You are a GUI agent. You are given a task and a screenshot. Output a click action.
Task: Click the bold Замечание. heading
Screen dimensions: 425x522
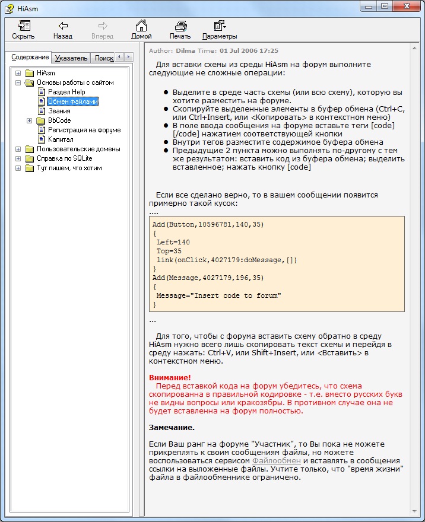[x=172, y=428]
